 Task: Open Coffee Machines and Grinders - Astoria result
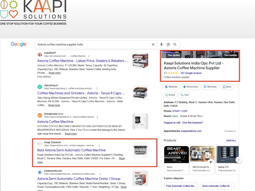click(81, 93)
